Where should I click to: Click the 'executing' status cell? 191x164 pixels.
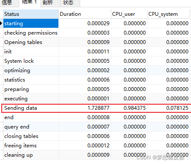(31, 99)
